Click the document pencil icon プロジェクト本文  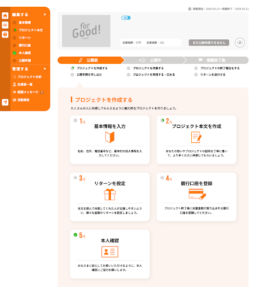(196, 137)
